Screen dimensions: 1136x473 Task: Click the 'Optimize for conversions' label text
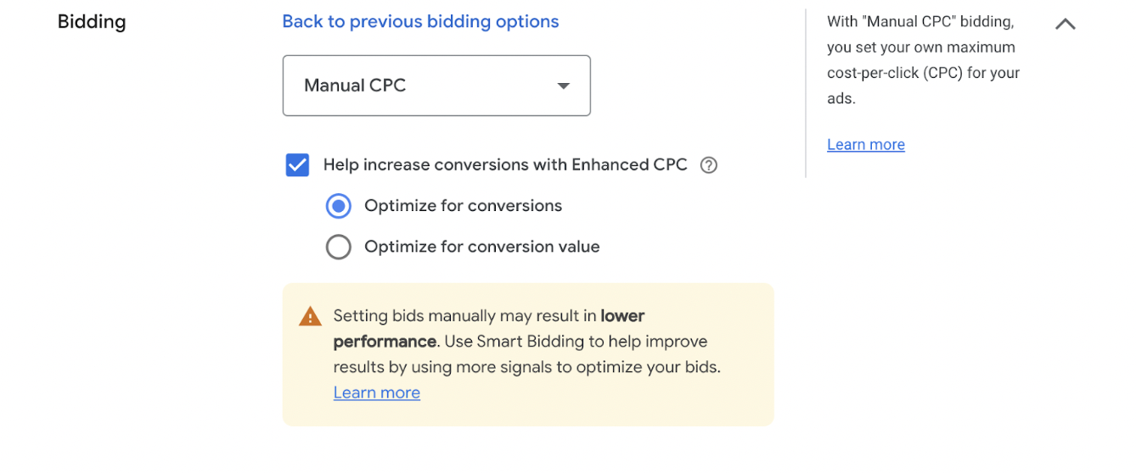(x=463, y=206)
